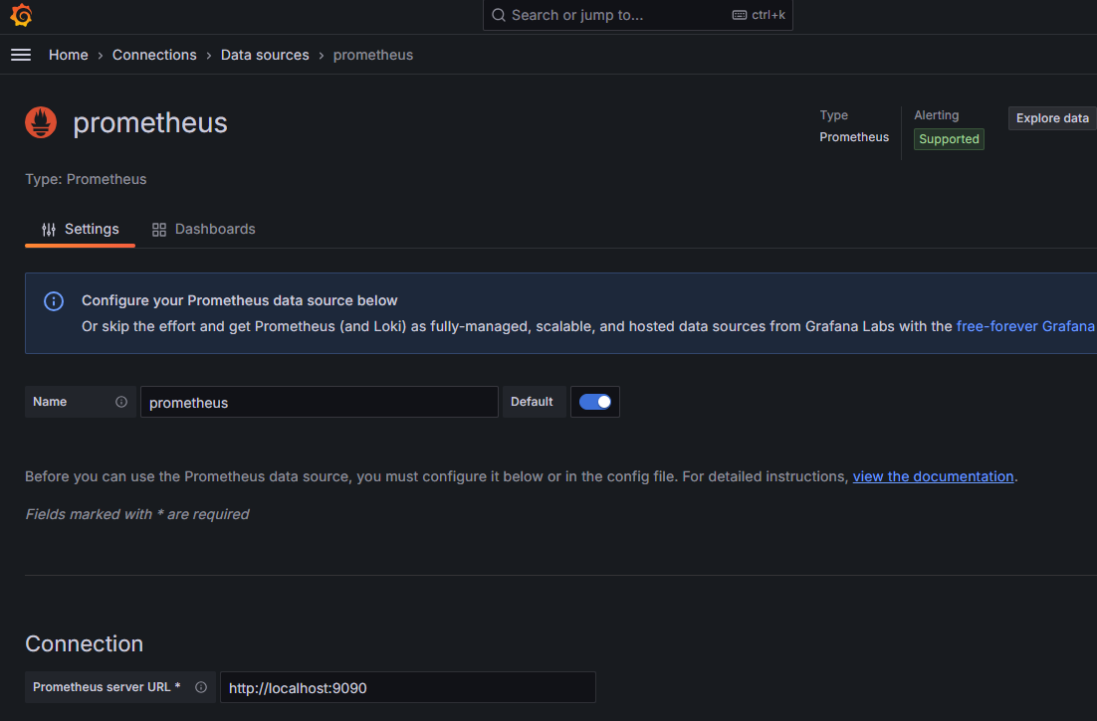Screen dimensions: 1097x721
Task: Open the Connections breadcrumb
Action: 154,55
